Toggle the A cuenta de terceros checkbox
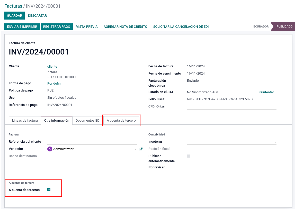The width and height of the screenshot is (295, 209). pos(49,190)
